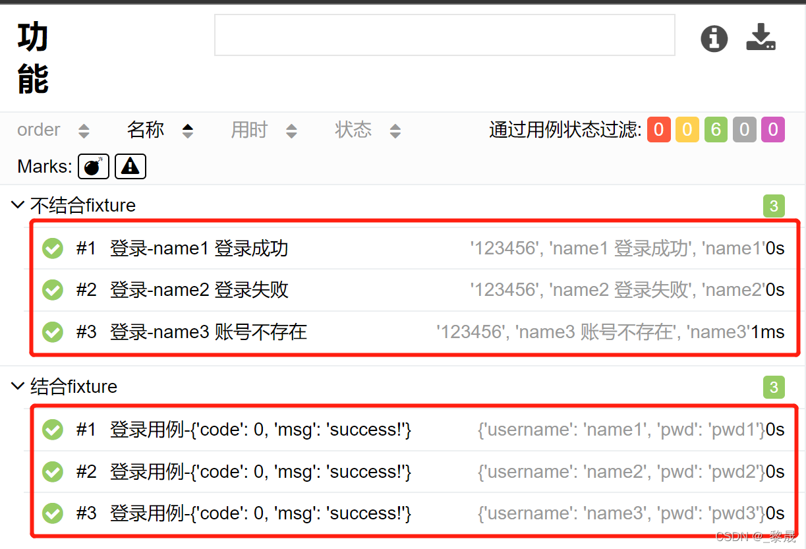Click passed icon of 登录-name3 账号不存在

[x=53, y=332]
